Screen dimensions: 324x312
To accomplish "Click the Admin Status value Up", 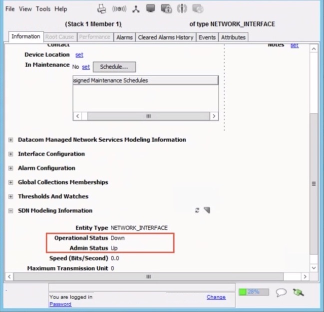I will (x=114, y=248).
